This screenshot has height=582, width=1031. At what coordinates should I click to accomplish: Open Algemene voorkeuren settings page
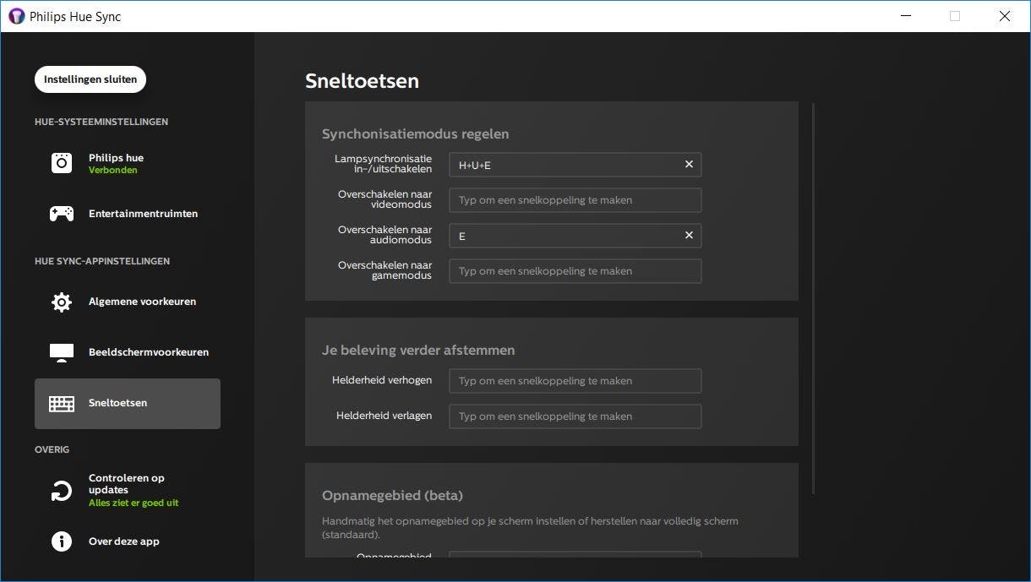(x=142, y=302)
